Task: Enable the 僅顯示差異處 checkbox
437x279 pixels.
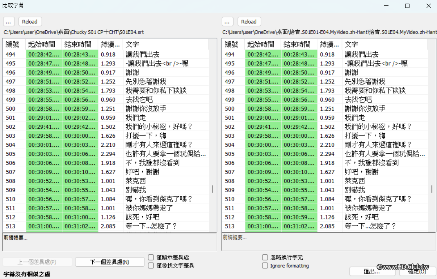Action: coord(151,257)
